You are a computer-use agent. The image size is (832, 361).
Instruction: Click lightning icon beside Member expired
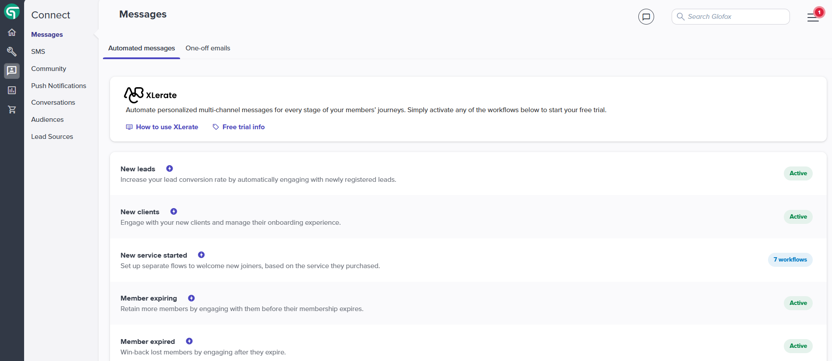point(189,341)
